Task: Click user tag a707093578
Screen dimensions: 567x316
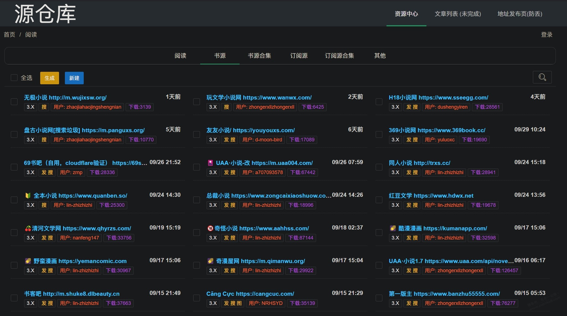Action: (x=263, y=172)
